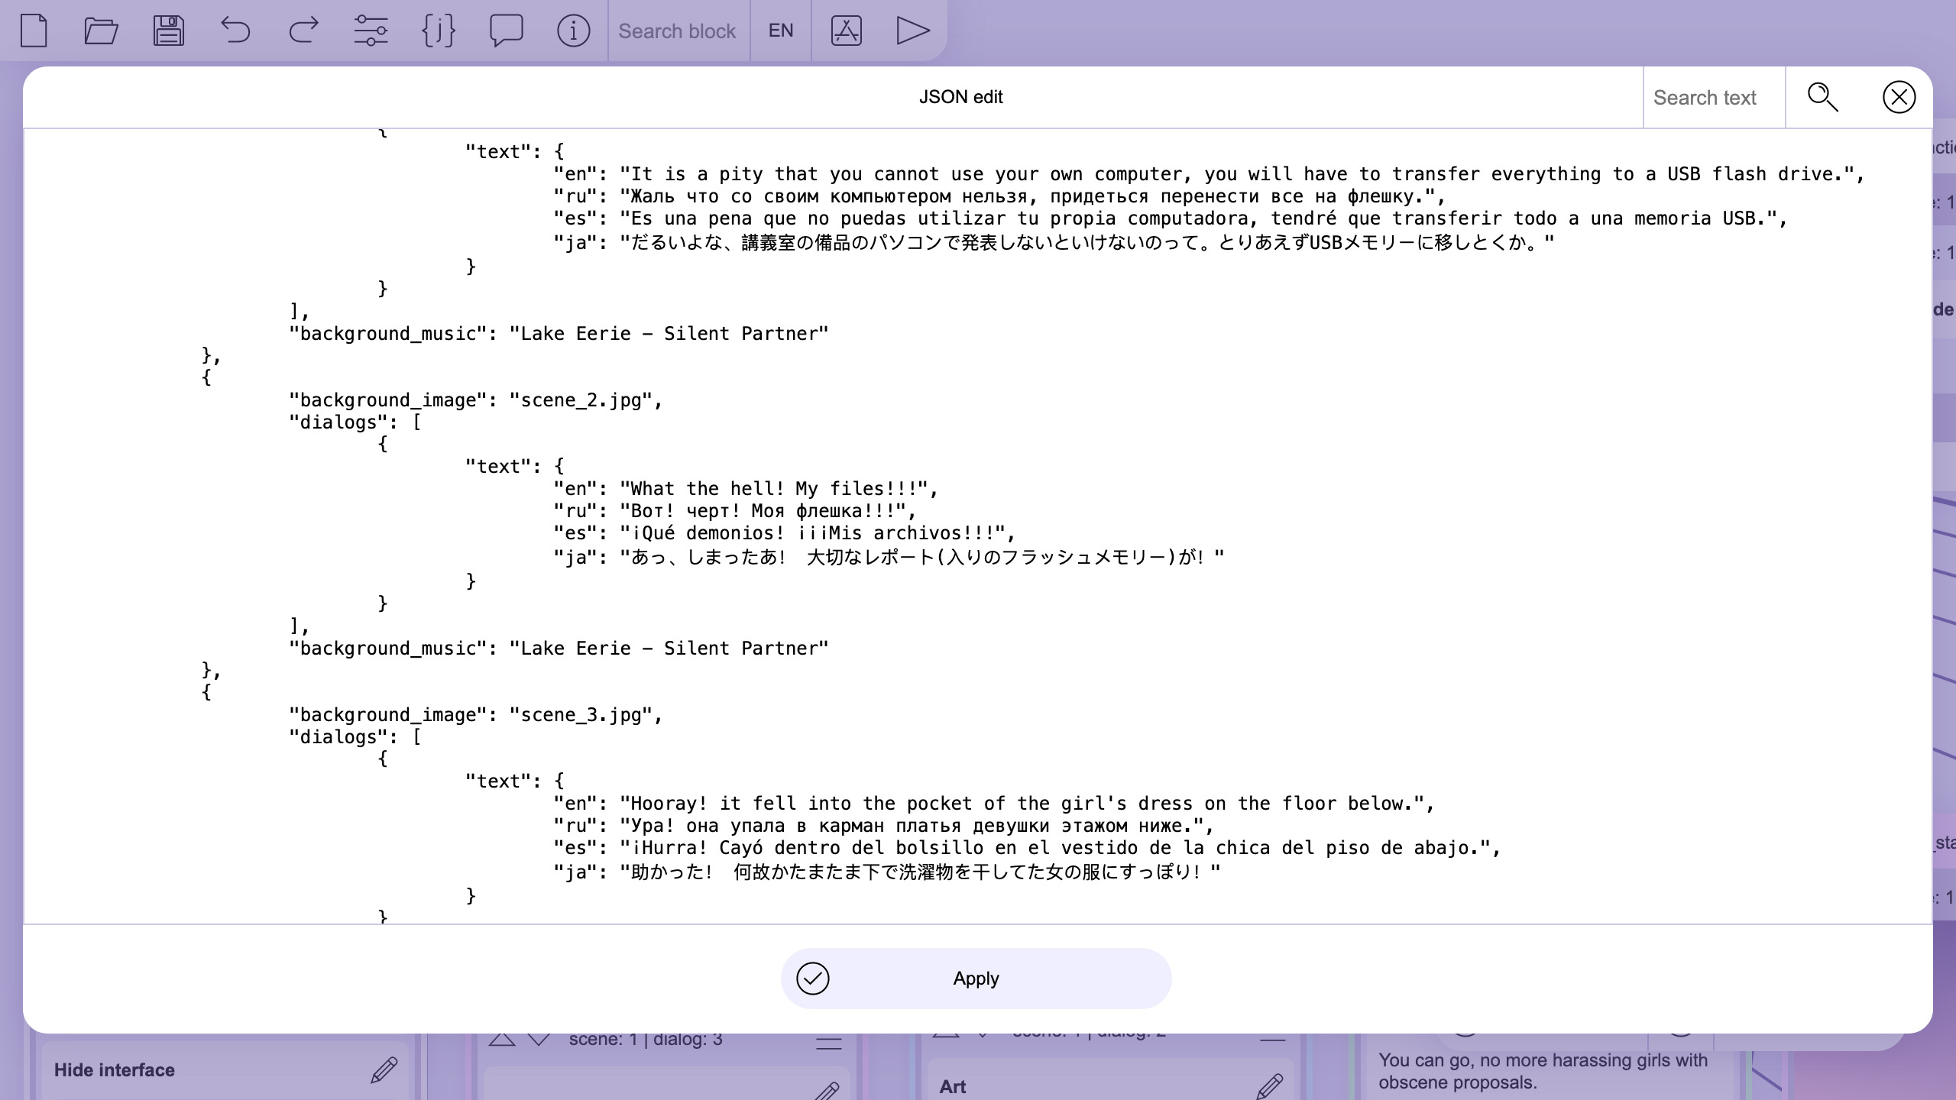Save current file icon

pos(168,30)
